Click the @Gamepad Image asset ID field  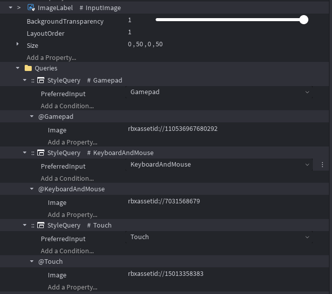click(174, 129)
